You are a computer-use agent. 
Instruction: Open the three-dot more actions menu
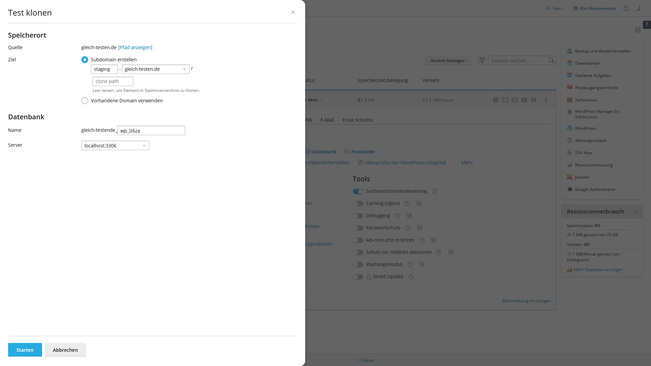(x=546, y=100)
